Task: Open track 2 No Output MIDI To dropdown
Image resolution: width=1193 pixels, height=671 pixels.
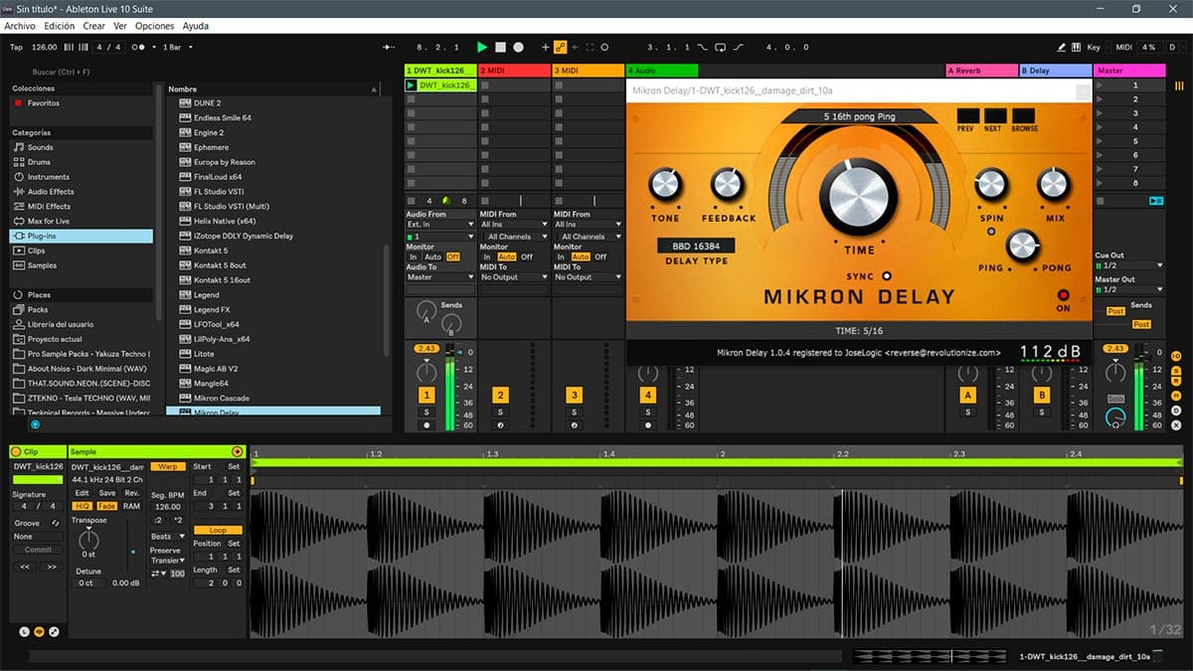Action: (513, 277)
